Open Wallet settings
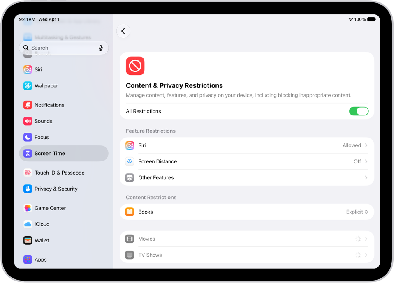This screenshot has height=283, width=396. 64,240
